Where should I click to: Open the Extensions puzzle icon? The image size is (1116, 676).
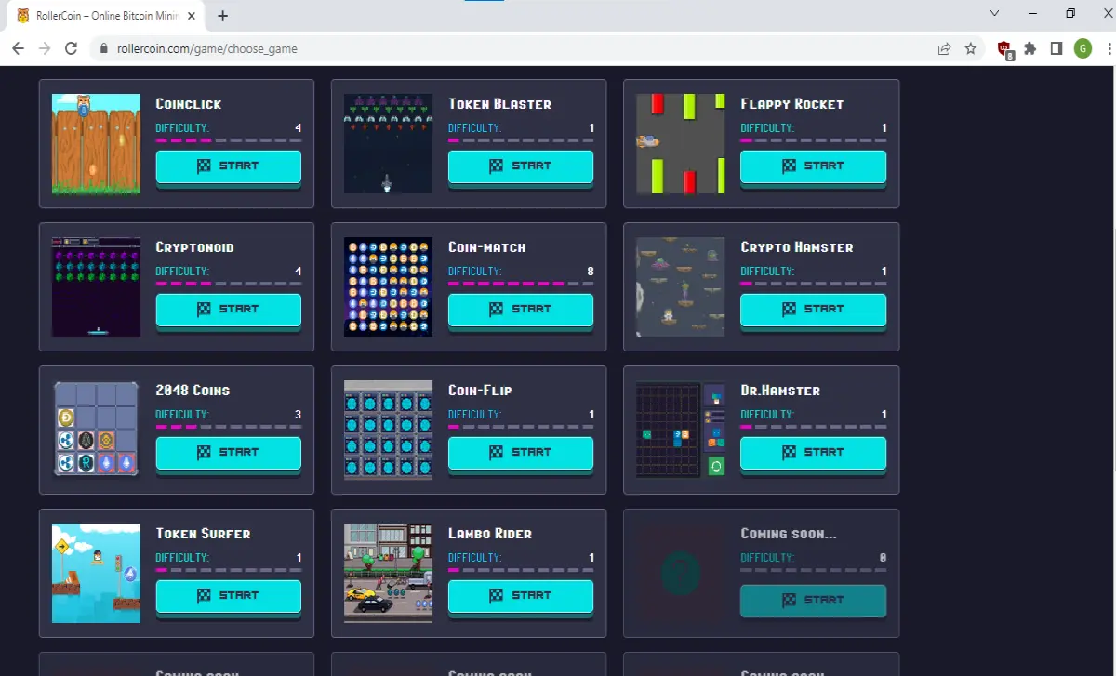tap(1030, 48)
